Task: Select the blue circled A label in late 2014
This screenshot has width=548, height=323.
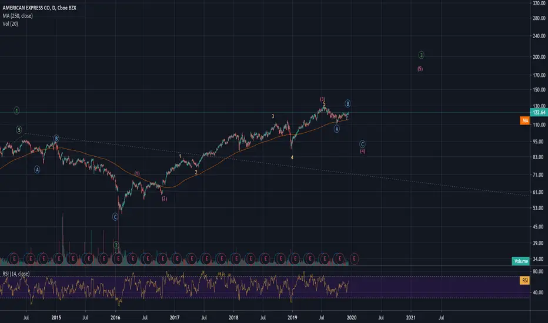Action: [x=37, y=170]
